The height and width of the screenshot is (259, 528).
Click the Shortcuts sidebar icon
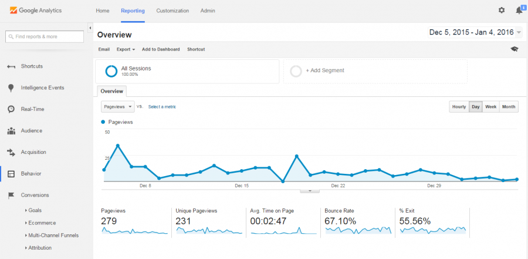(11, 66)
